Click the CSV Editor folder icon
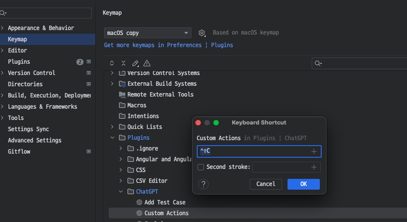The height and width of the screenshot is (222, 407). [x=131, y=181]
